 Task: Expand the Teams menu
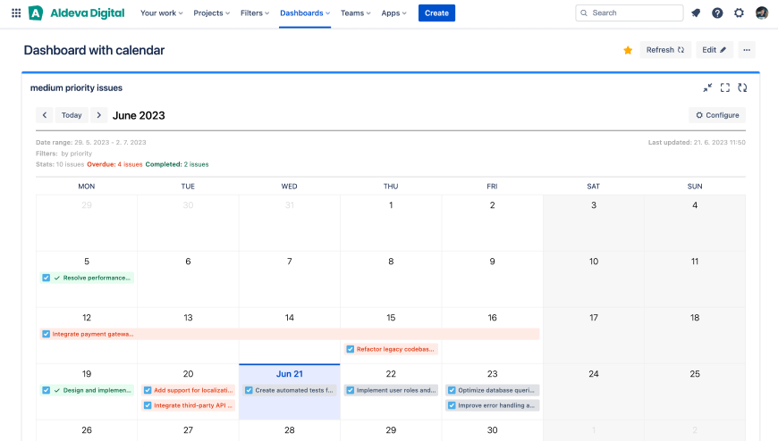point(355,12)
